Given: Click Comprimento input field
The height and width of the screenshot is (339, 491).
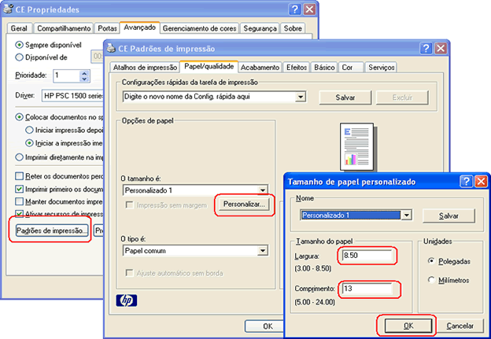Looking at the screenshot, I should 367,289.
